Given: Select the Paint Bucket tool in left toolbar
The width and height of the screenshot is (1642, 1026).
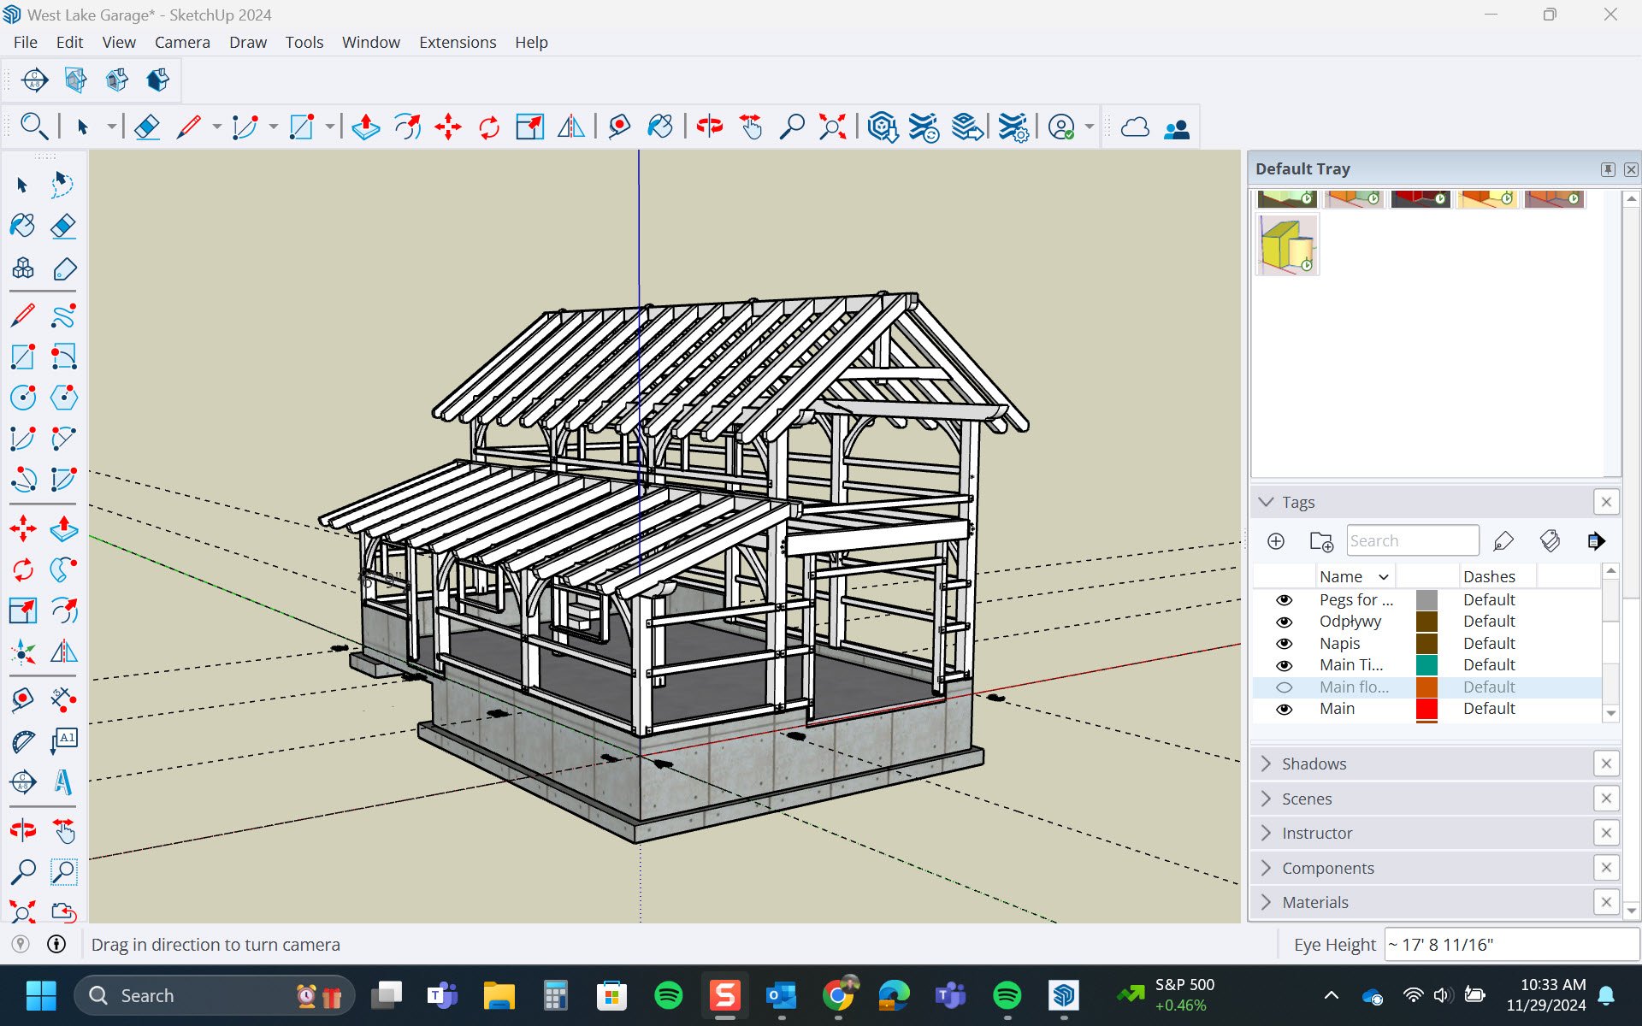Looking at the screenshot, I should (23, 226).
